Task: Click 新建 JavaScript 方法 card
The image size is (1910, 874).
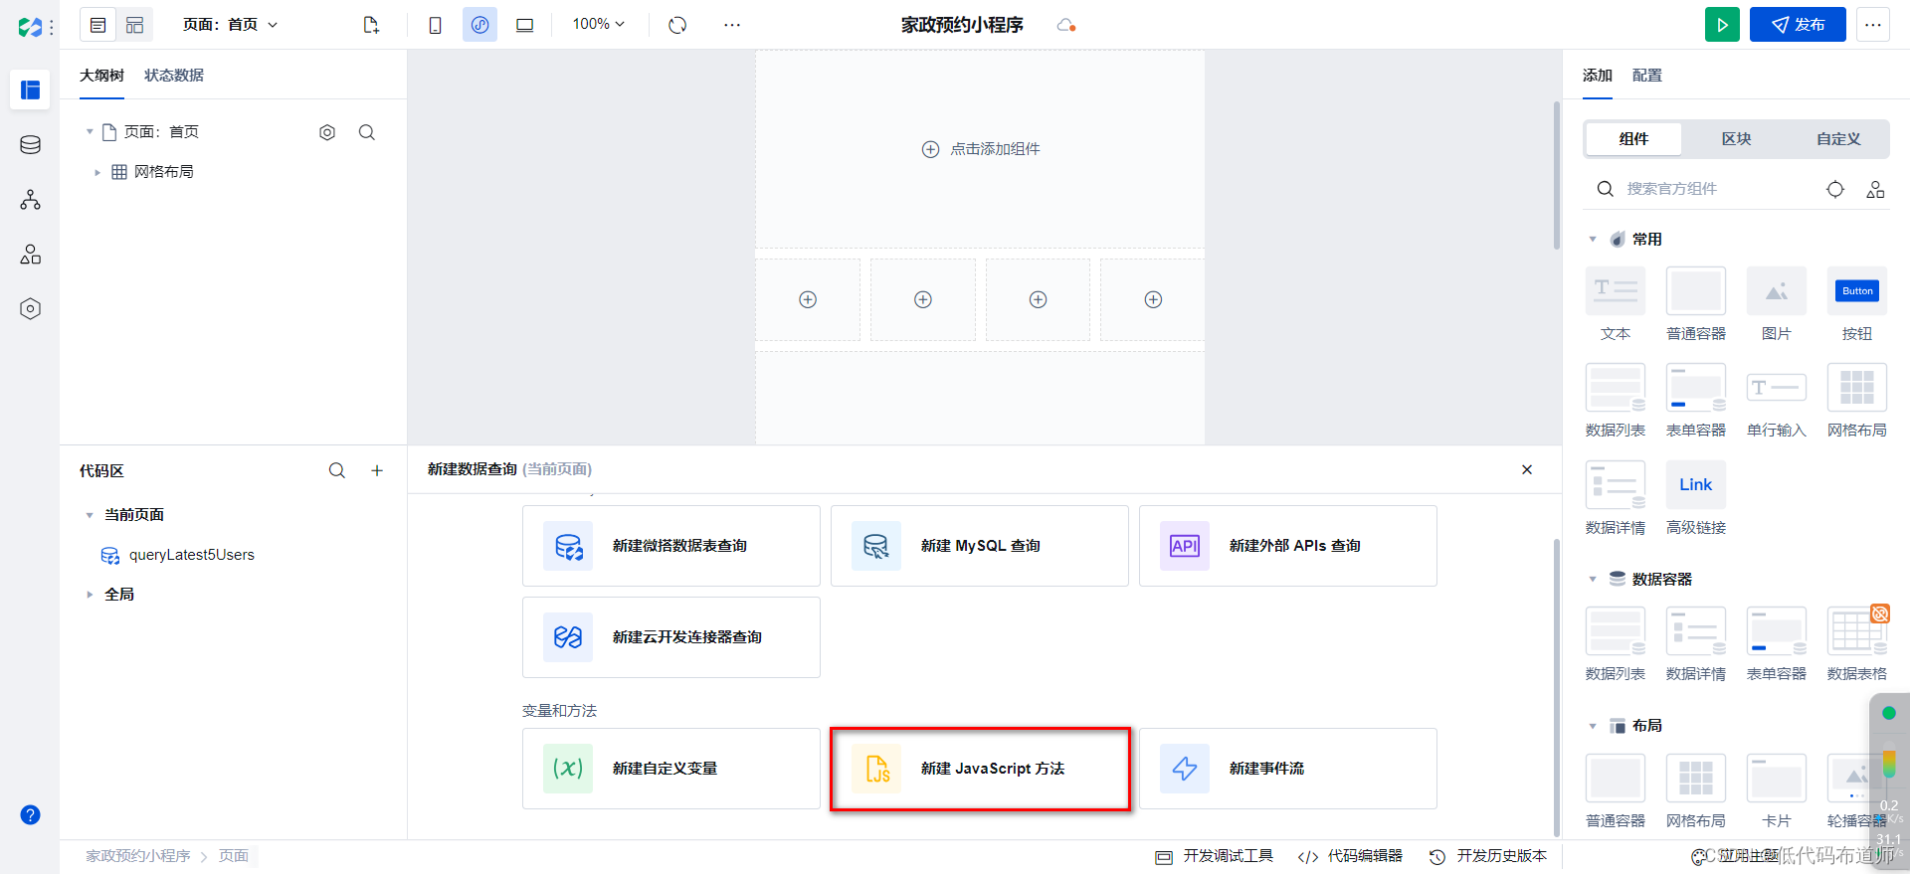Action: coord(980,769)
